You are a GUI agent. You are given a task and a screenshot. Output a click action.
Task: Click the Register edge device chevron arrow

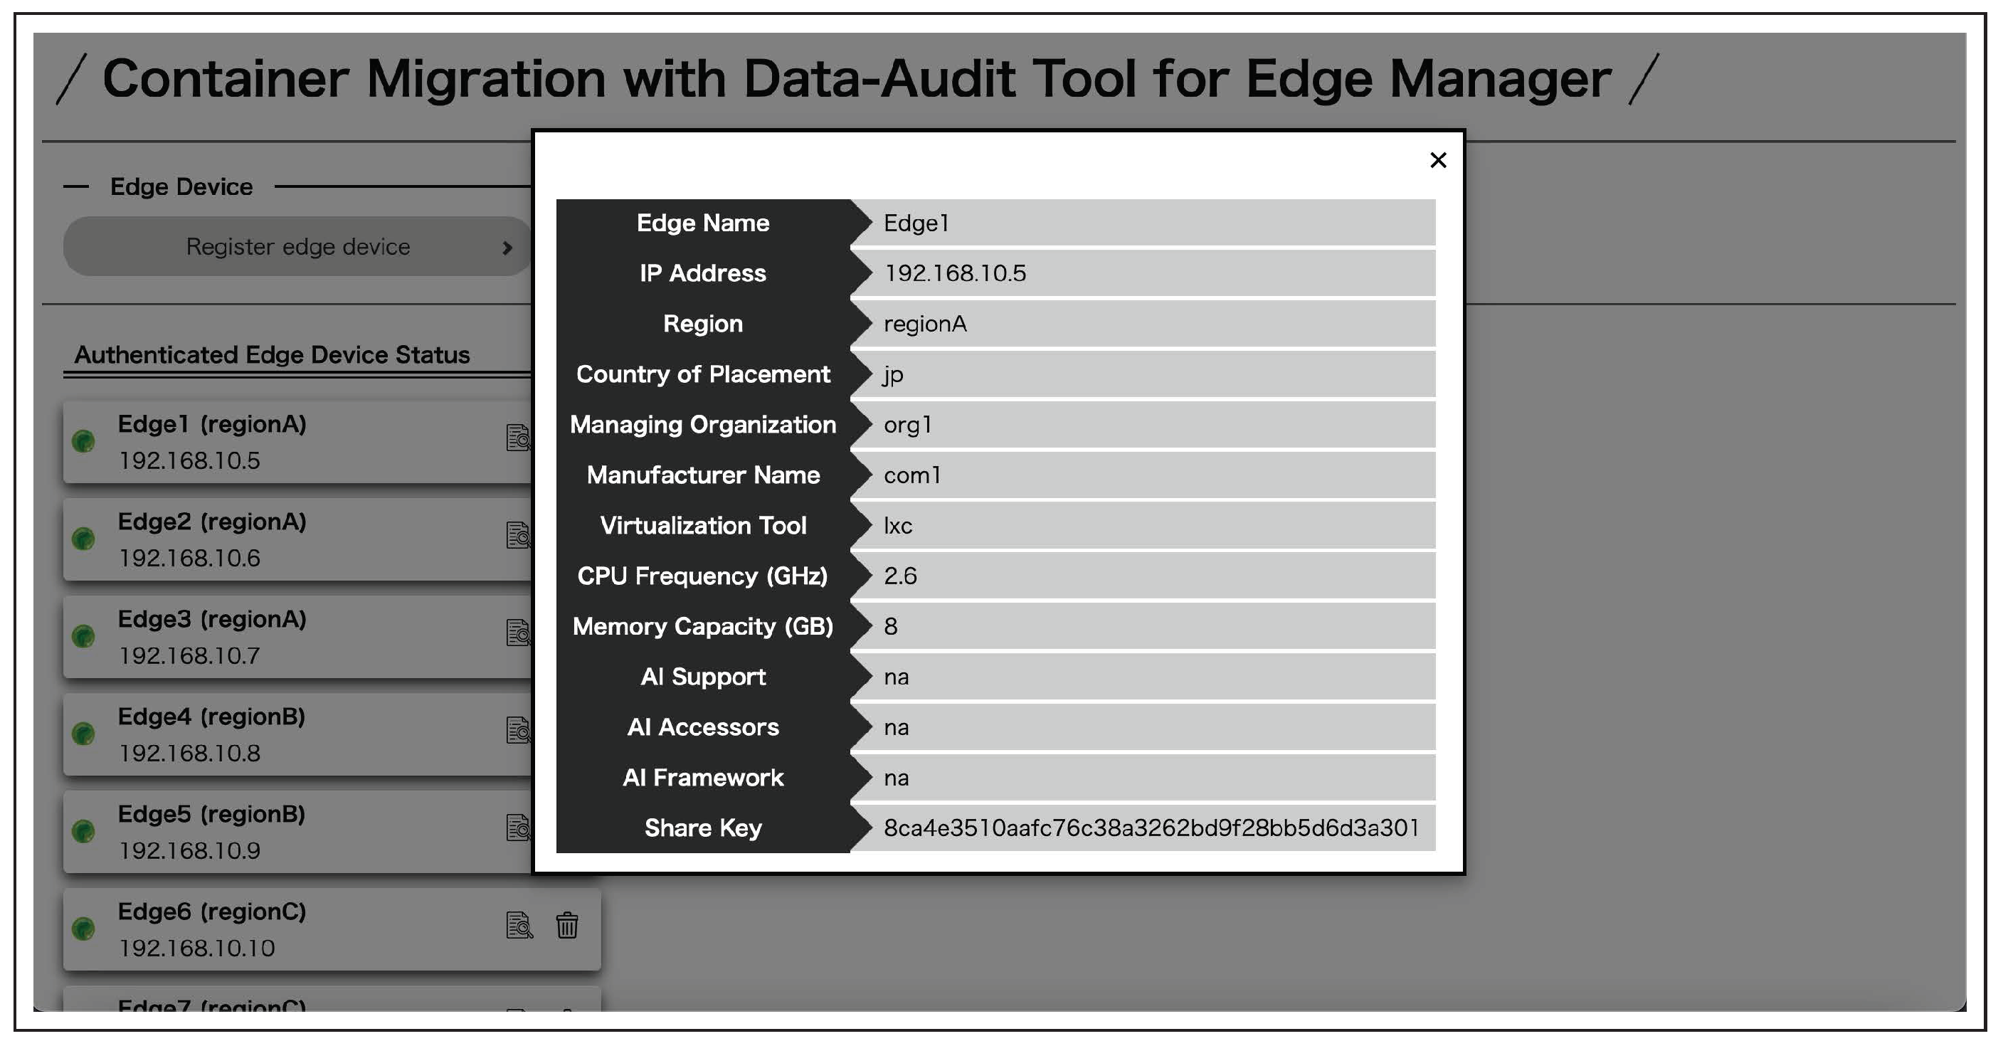[x=507, y=248]
